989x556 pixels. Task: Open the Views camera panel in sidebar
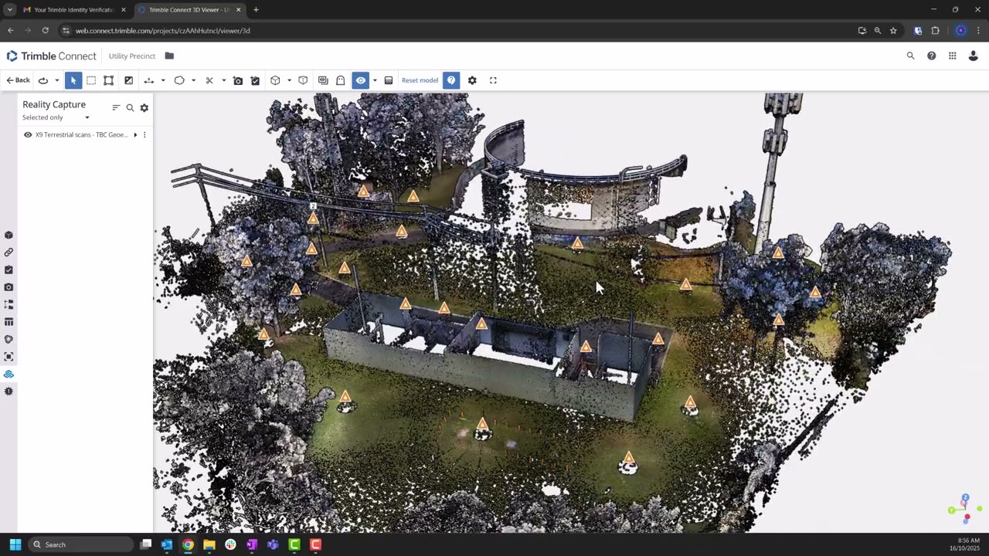click(x=8, y=287)
